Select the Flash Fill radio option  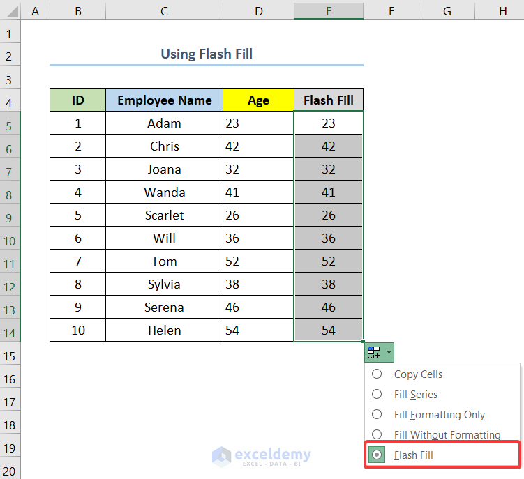377,455
